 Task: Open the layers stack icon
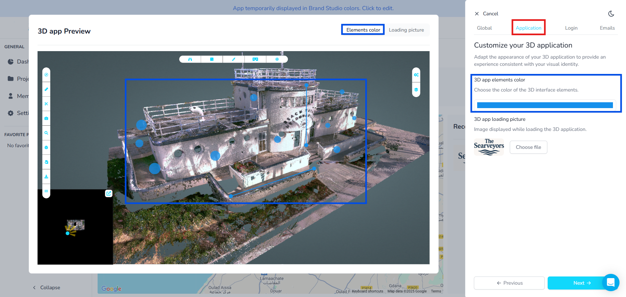416,90
